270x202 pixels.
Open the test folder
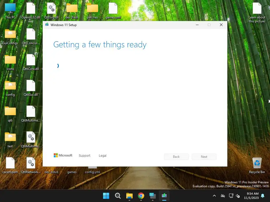(10, 139)
